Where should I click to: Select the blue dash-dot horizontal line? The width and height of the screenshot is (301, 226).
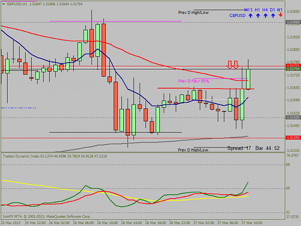[x=19, y=108]
